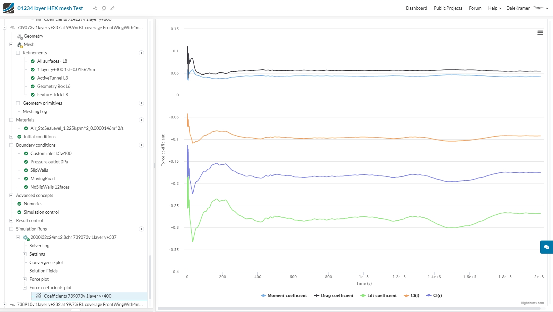Screen dimensions: 553x312
Task: Toggle Moment coefficient series in legend
Action: click(x=284, y=296)
